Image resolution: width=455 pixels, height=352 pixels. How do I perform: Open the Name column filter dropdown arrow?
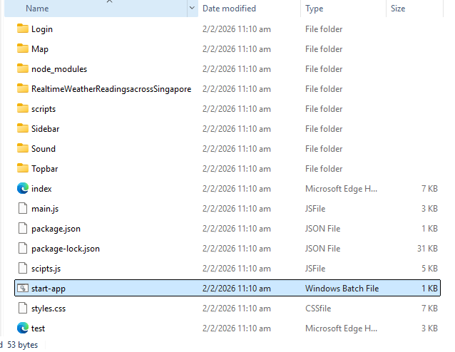click(192, 8)
